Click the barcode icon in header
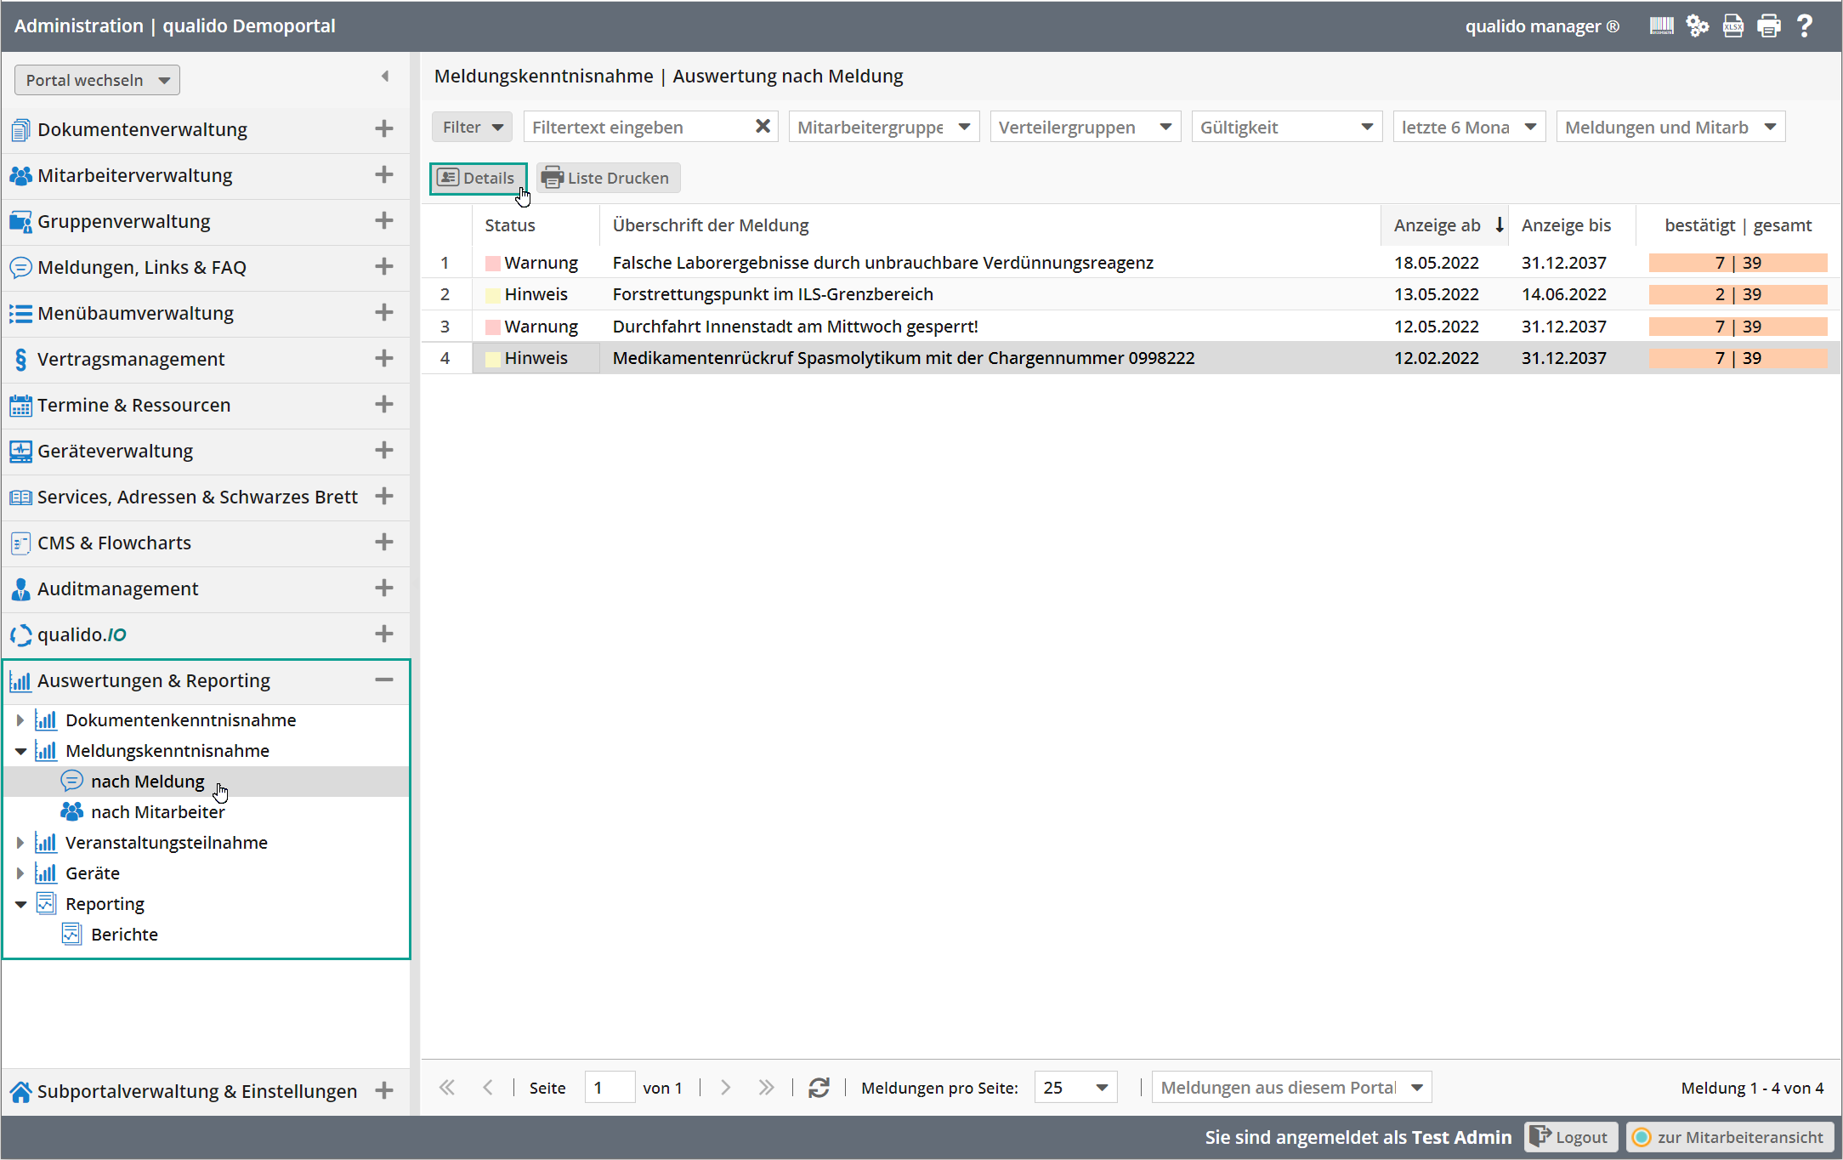1843x1160 pixels. (1661, 26)
